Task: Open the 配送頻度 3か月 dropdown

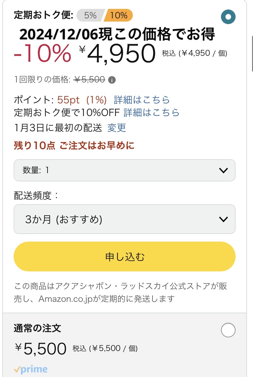Action: (x=124, y=219)
